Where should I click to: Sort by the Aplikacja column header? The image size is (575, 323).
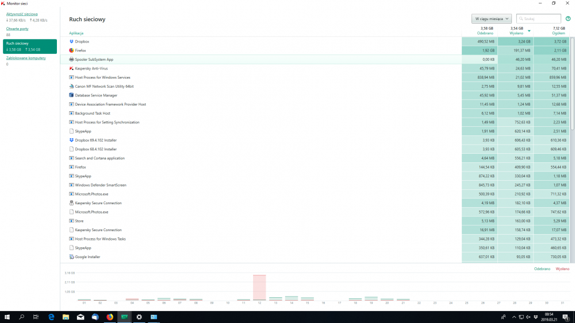tap(76, 33)
